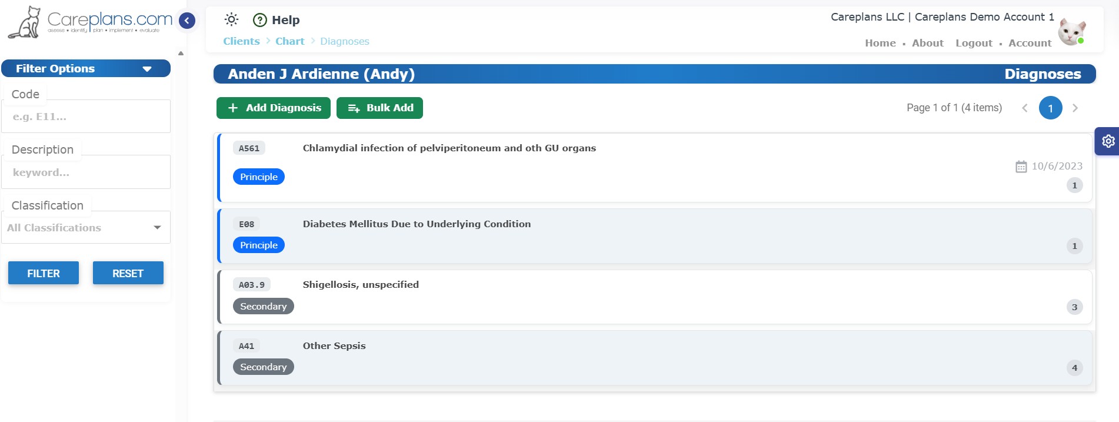
Task: Click the calendar icon beside 10/6/2023
Action: click(1021, 167)
